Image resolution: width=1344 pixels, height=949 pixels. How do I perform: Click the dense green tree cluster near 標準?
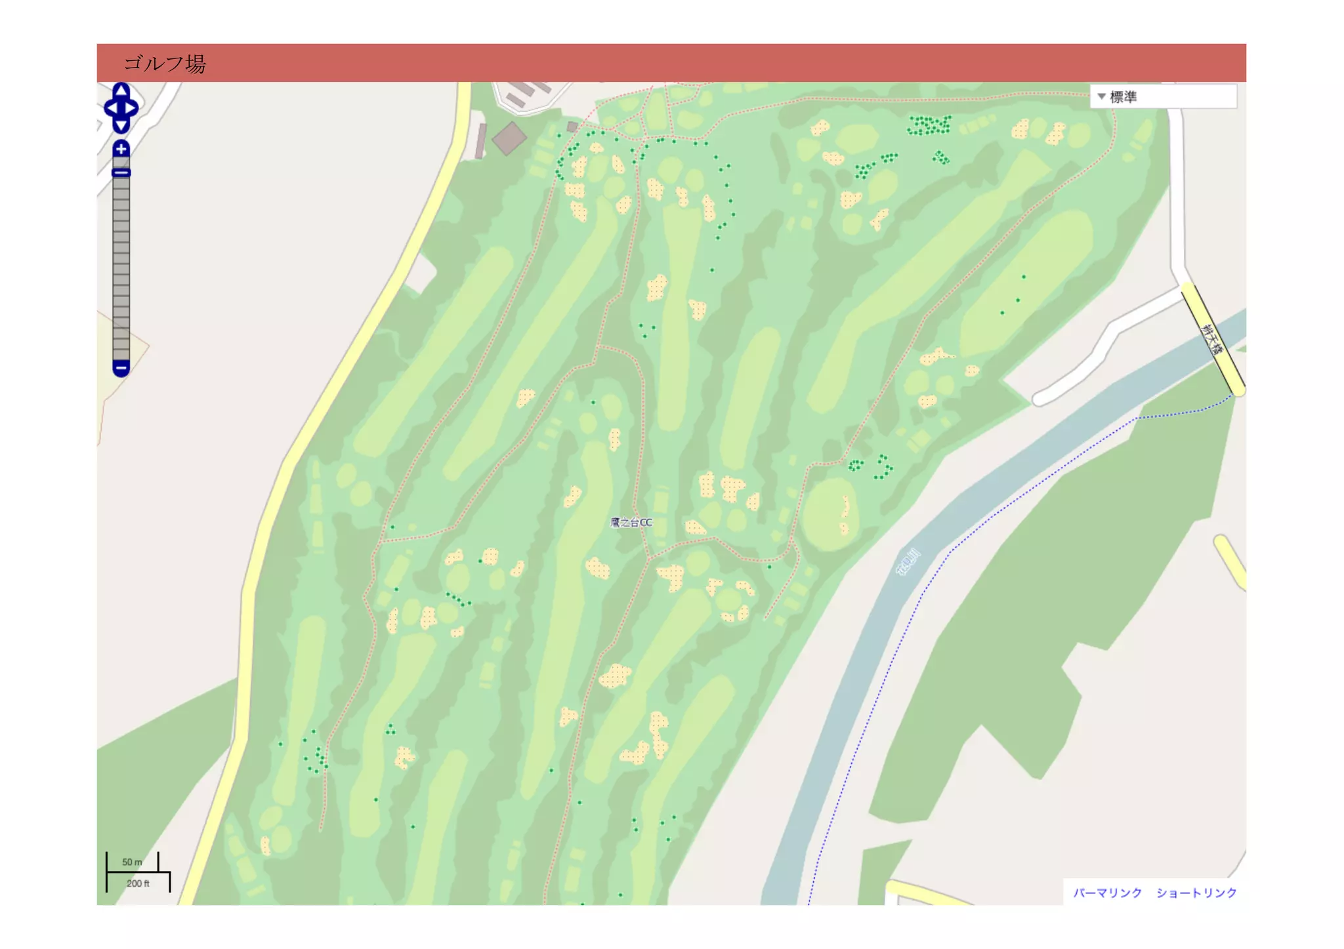click(x=929, y=125)
